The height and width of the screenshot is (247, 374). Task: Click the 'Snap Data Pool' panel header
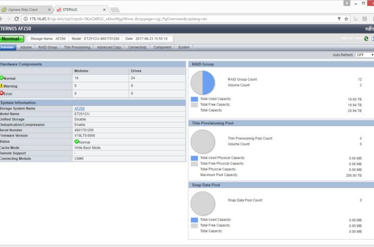(x=281, y=185)
